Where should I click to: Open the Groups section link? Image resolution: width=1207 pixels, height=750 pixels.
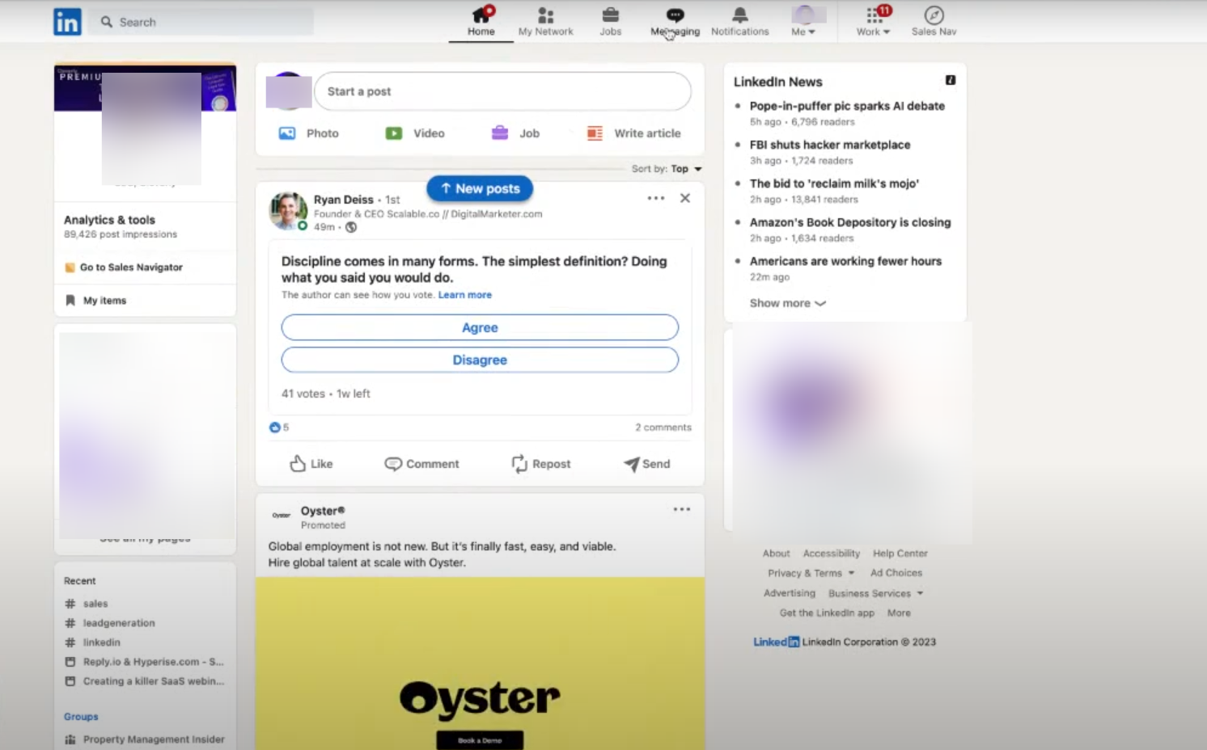tap(81, 717)
